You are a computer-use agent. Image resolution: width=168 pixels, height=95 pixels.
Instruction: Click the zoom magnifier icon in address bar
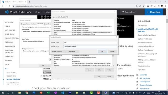tap(136, 6)
